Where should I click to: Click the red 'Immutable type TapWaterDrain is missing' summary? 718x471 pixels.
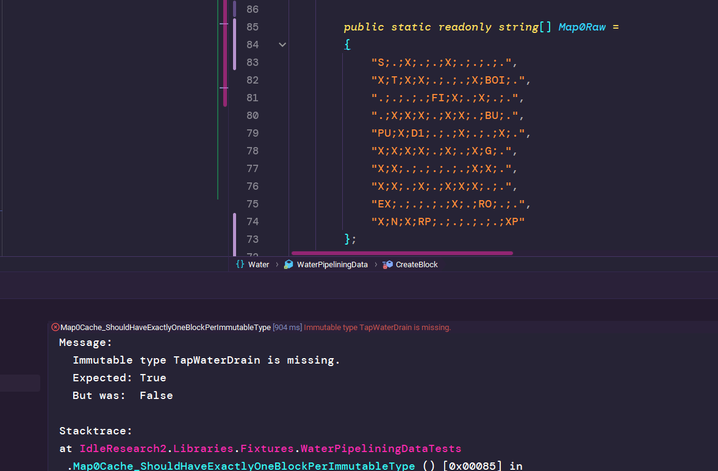377,327
